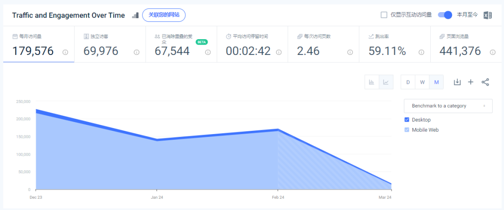Screen dimensions: 504x210
Task: Enable 仅显示互动访问量 checkbox
Action: pos(384,15)
